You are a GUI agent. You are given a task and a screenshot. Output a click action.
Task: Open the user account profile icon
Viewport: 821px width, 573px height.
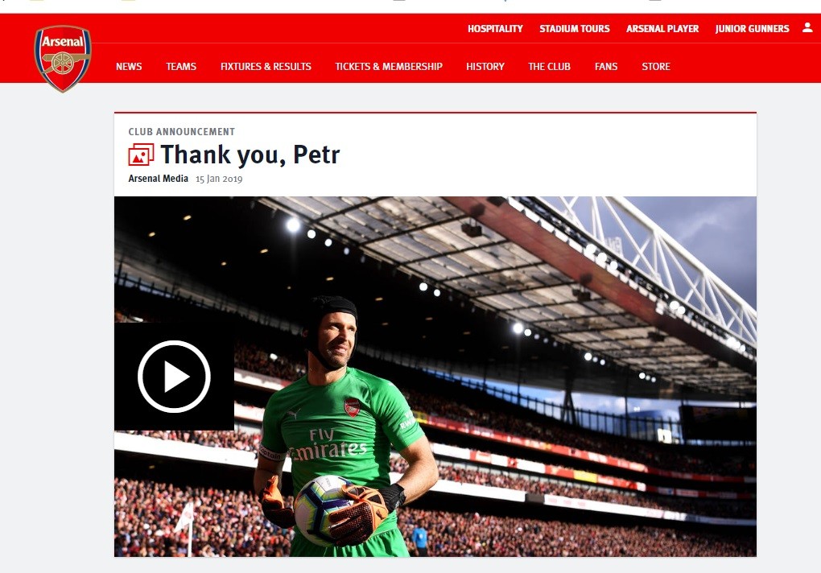pyautogui.click(x=807, y=28)
